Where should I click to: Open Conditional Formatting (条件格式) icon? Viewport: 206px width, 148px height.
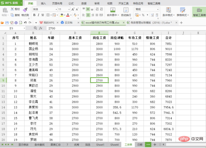coord(169,10)
